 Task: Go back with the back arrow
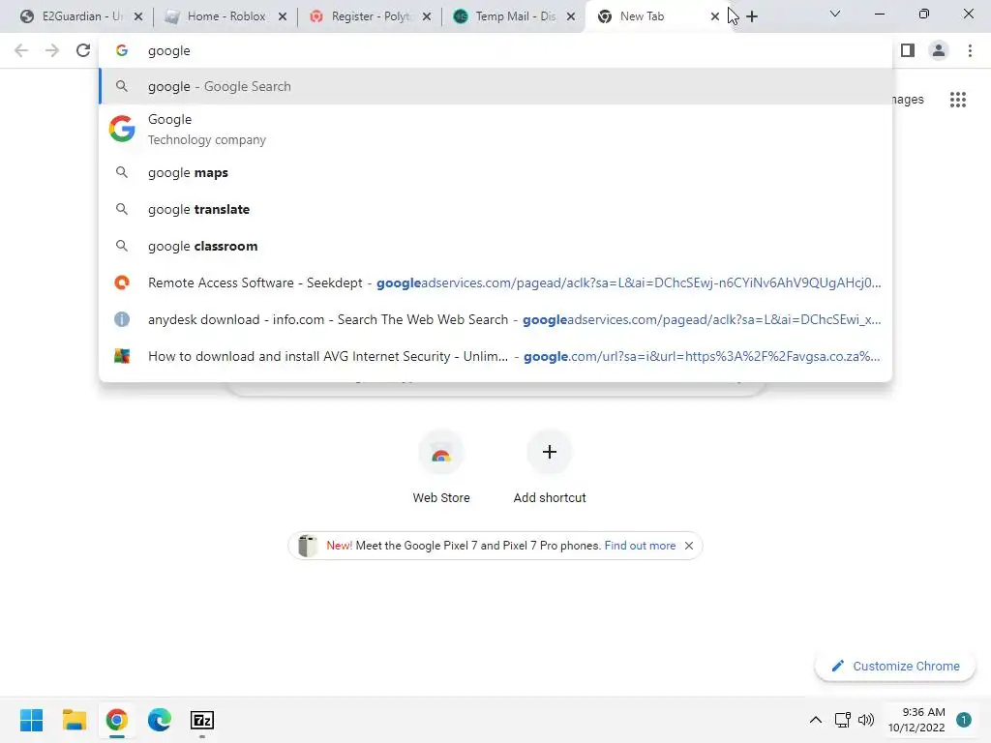(x=21, y=50)
